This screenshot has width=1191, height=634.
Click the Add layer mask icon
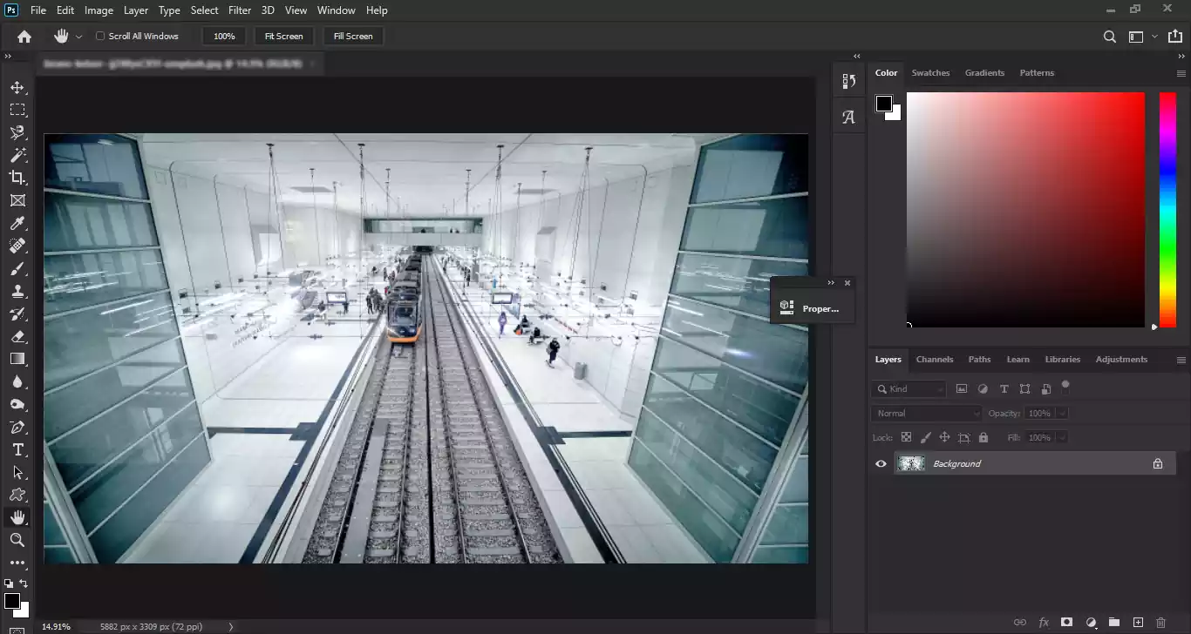click(1066, 622)
